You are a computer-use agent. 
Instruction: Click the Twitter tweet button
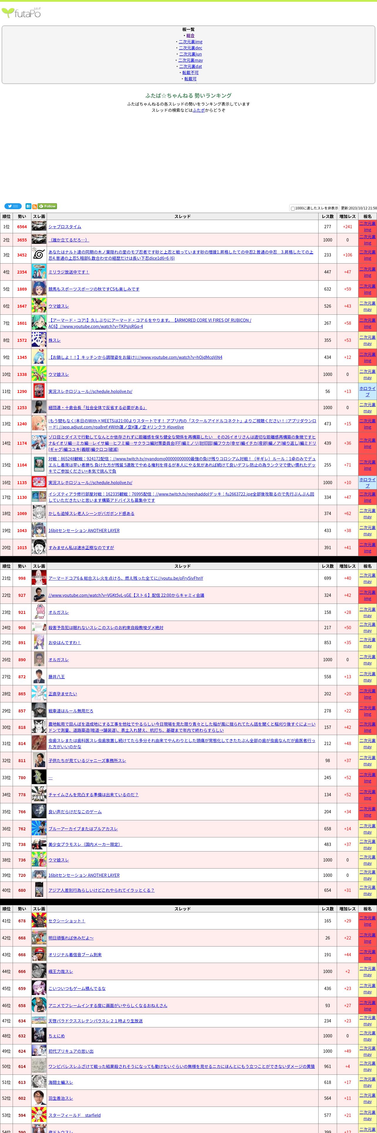(x=13, y=206)
